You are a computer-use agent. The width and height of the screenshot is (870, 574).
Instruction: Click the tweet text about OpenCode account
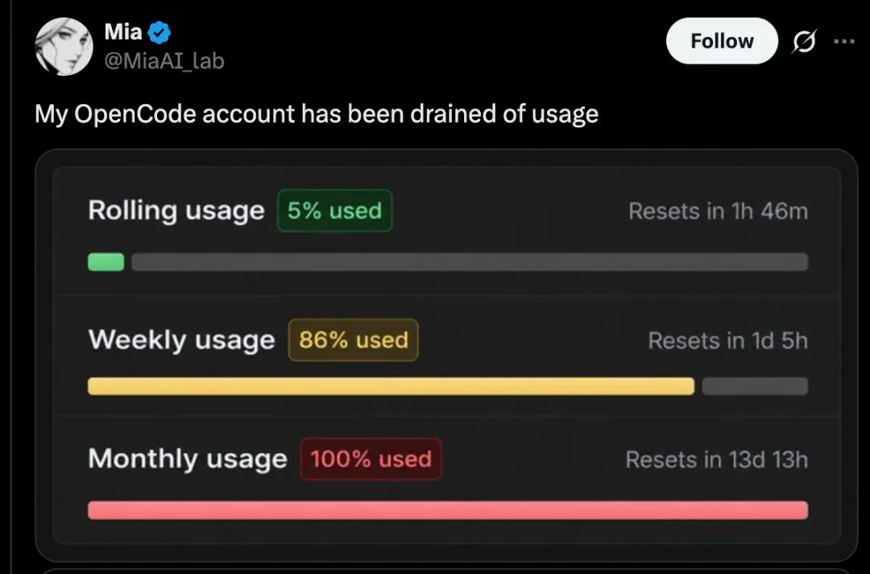[317, 114]
